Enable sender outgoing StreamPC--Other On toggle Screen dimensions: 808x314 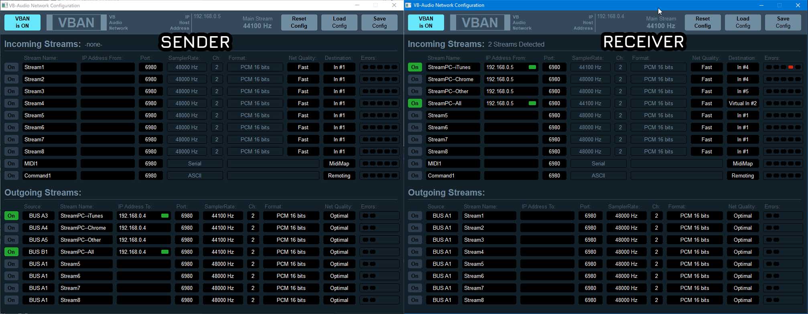(11, 240)
